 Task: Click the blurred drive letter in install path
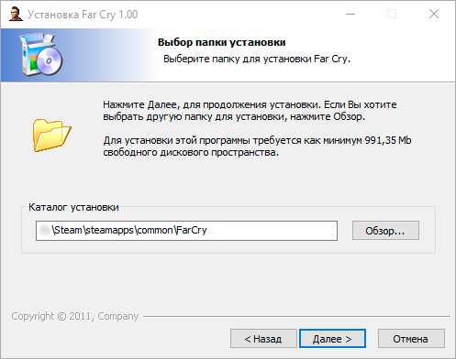click(x=45, y=230)
